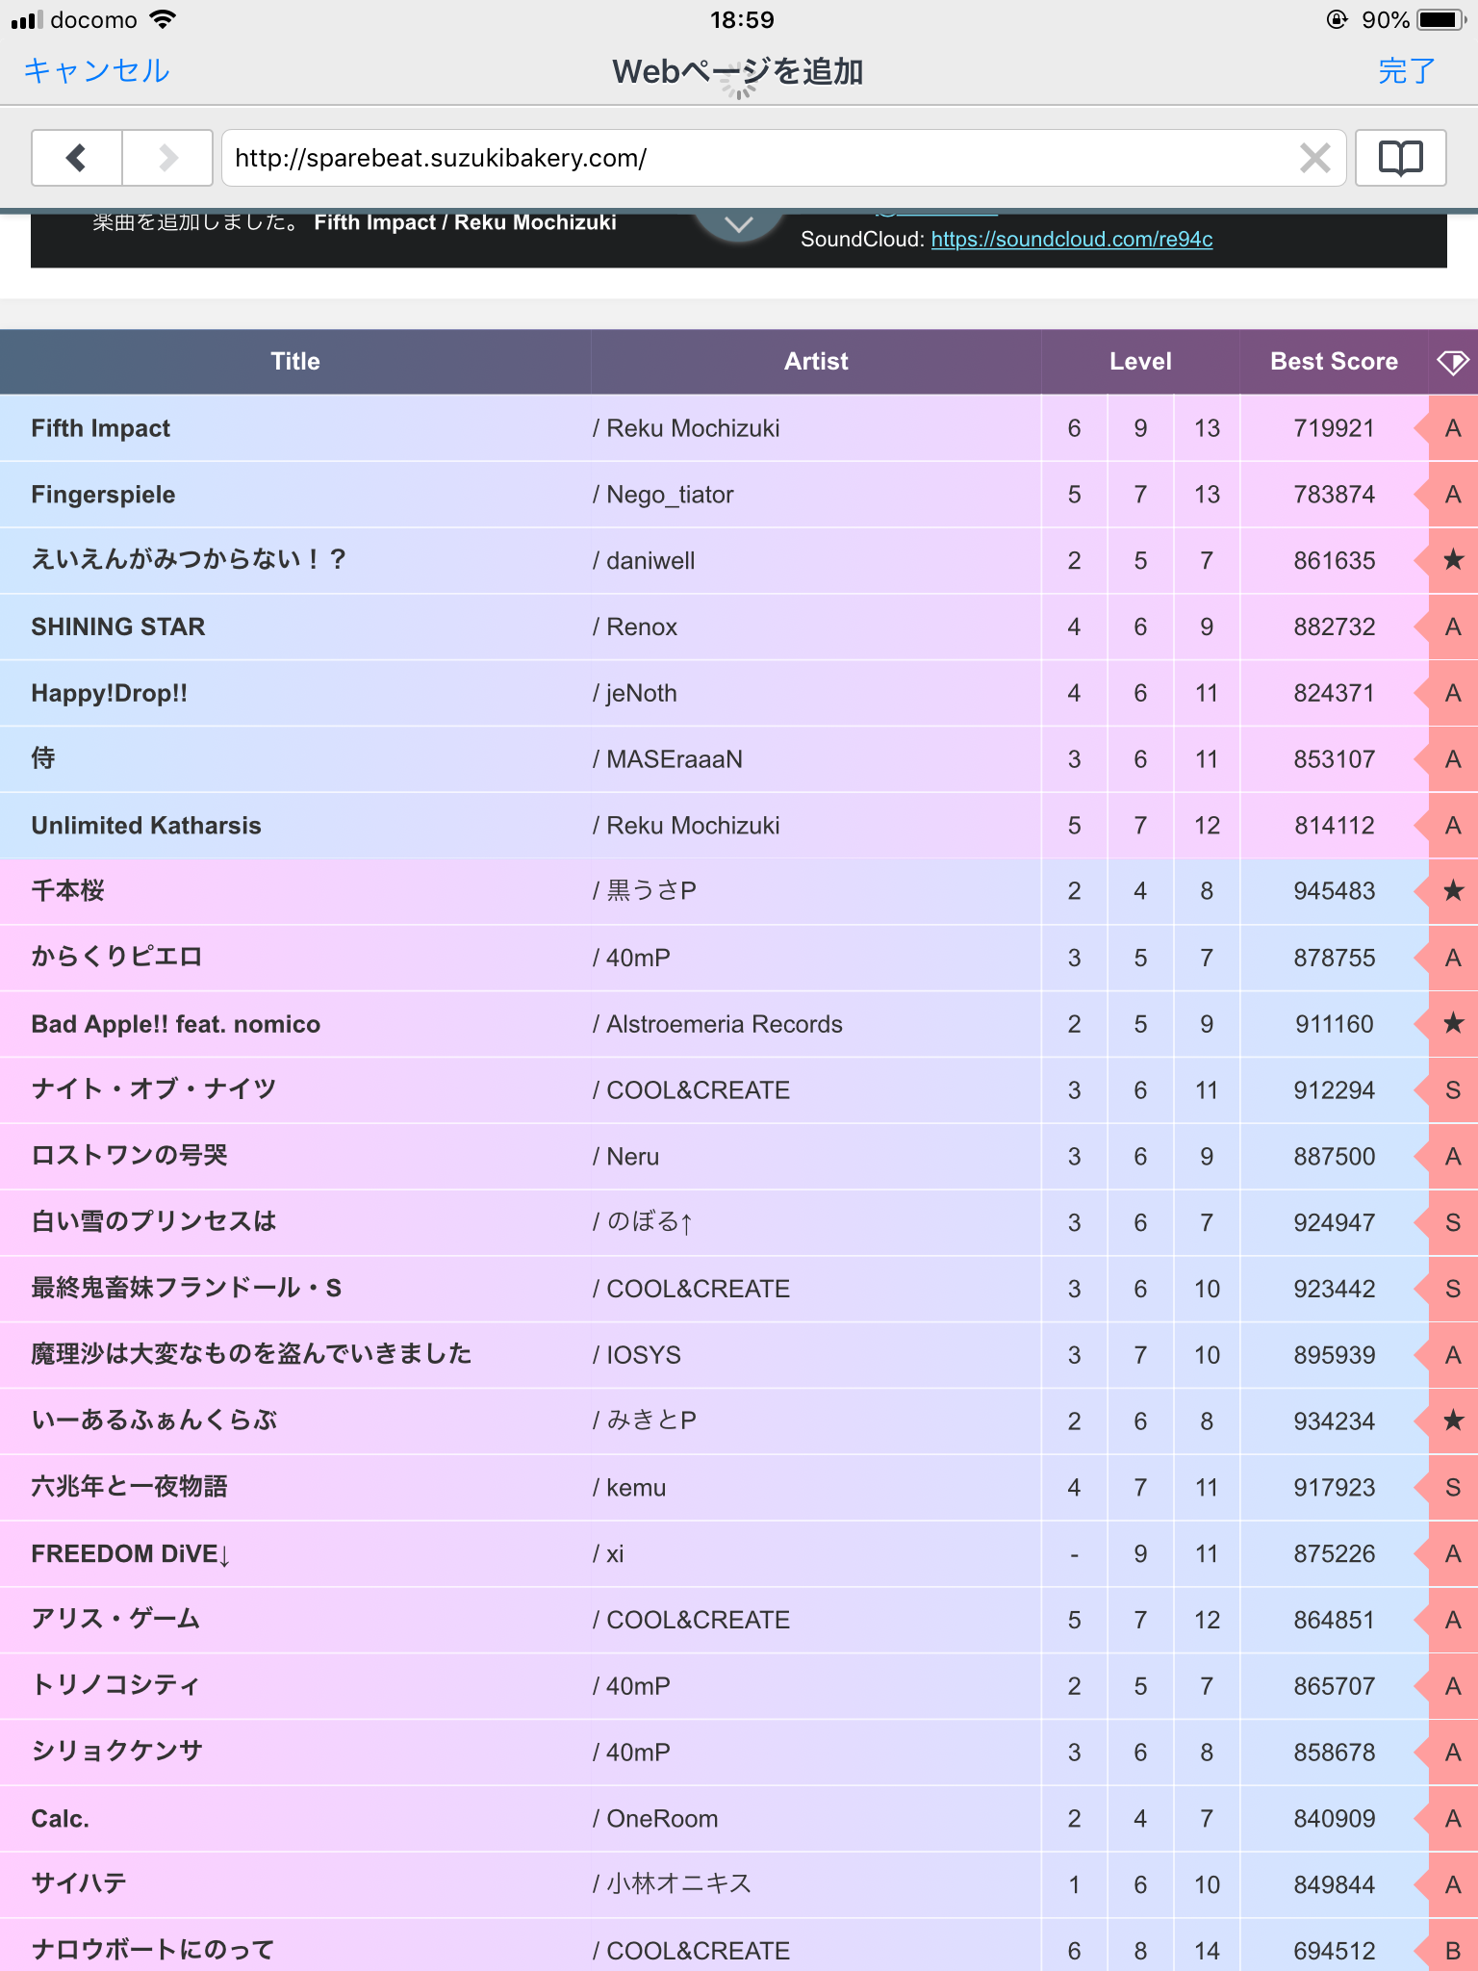
Task: Clear the URL with the X icon
Action: (1314, 158)
